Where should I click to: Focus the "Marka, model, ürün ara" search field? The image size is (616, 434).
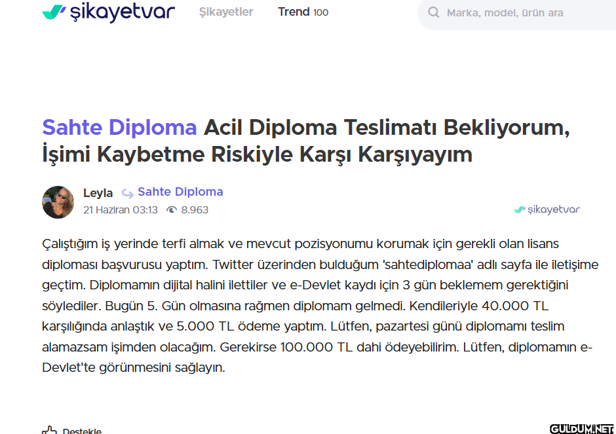(x=516, y=12)
